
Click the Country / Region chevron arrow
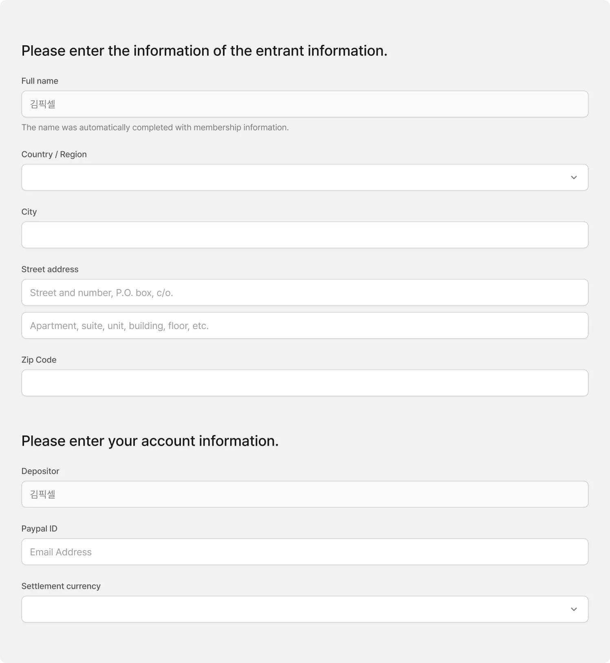click(x=574, y=177)
